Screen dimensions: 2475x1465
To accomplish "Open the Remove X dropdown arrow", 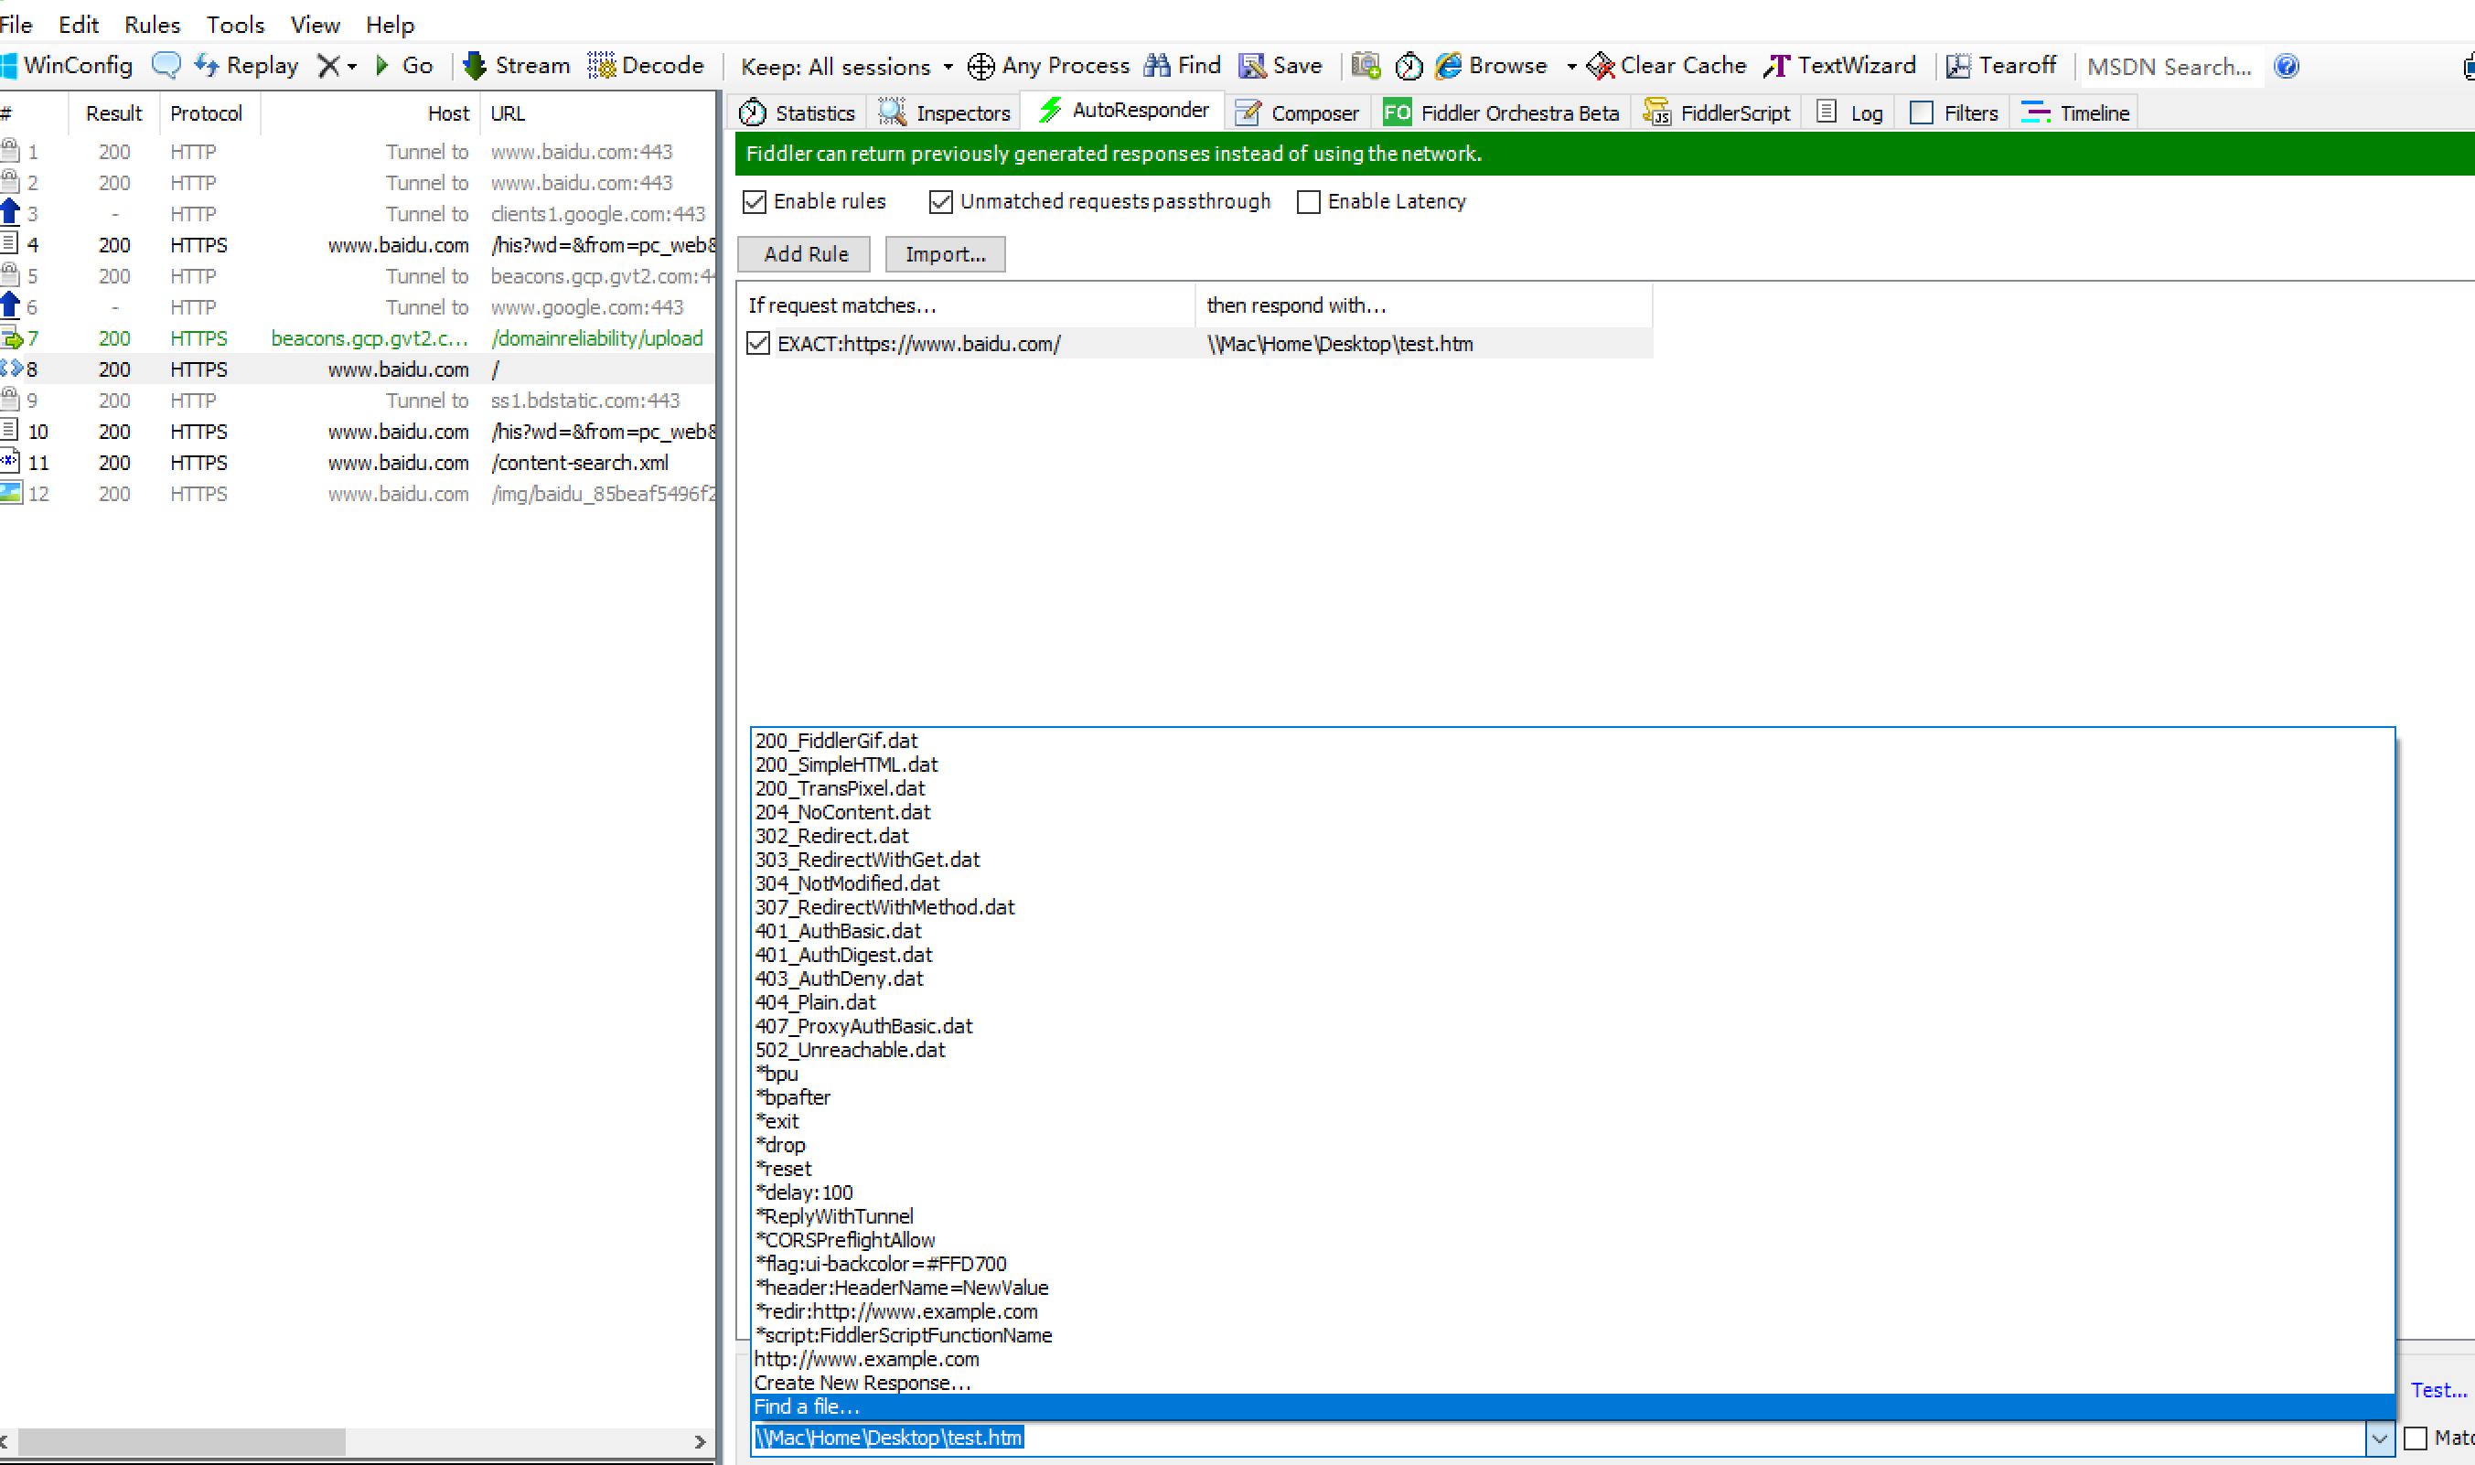I will pyautogui.click(x=351, y=67).
